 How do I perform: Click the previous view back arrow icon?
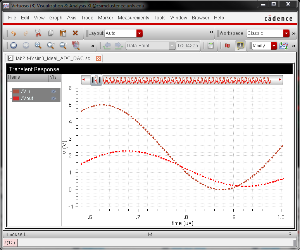14,46
